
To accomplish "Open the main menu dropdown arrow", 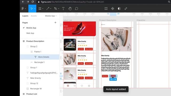I will [x=25, y=9].
